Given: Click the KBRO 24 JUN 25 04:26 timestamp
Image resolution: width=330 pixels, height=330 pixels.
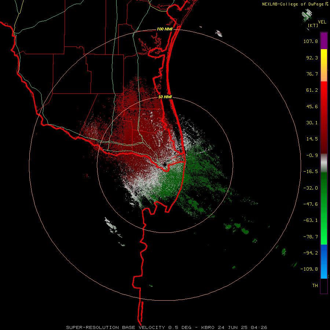Looking at the screenshot, I should 234,327.
